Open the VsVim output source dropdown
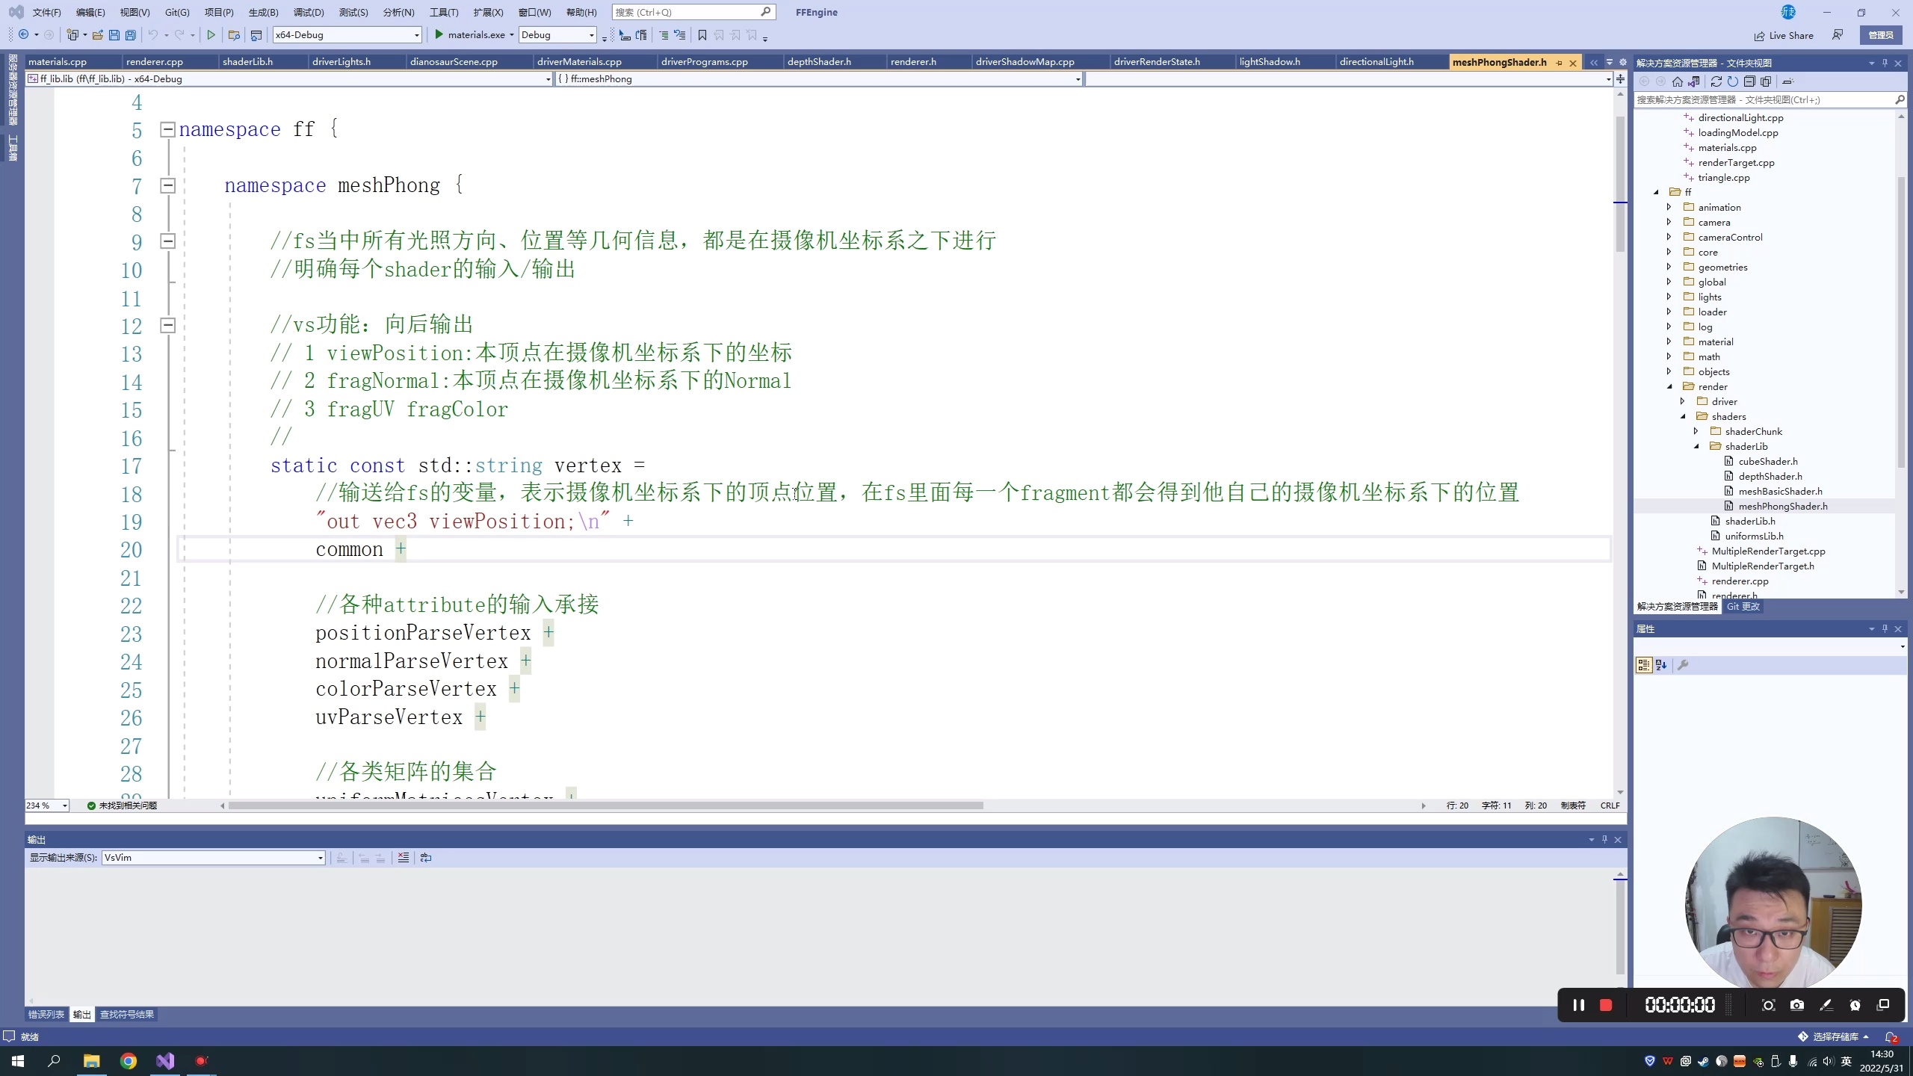 [321, 858]
